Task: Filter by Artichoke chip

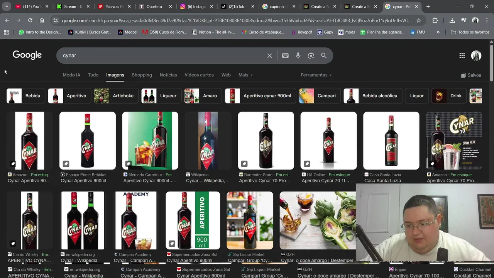Action: 116,96
